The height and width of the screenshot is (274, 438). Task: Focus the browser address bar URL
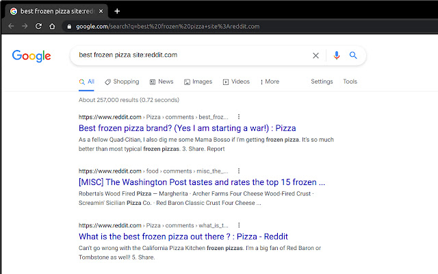point(168,26)
